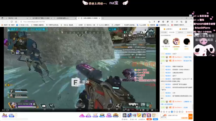Switch to the second browser tab
The image size is (216, 121).
click(x=41, y=18)
